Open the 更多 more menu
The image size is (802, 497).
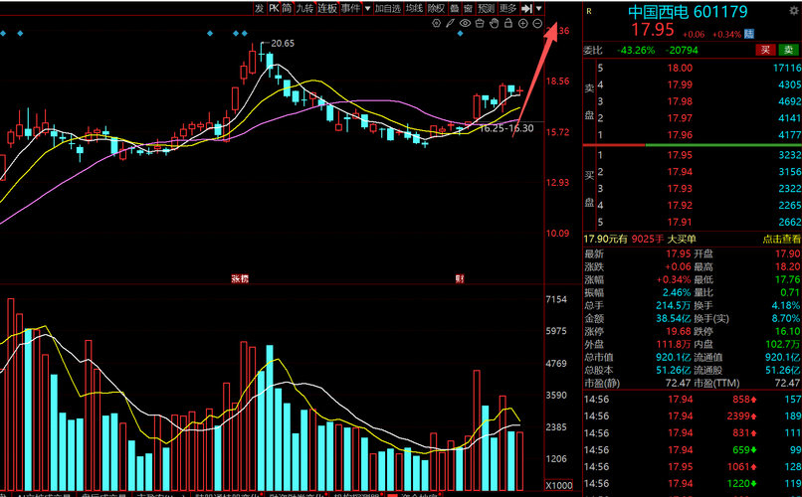pyautogui.click(x=507, y=8)
